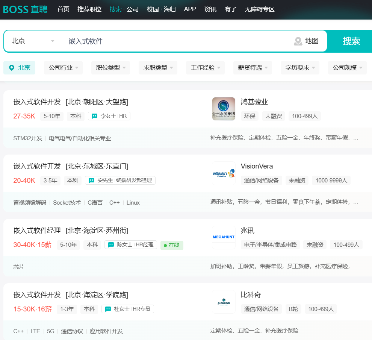This screenshot has height=340, width=372.
Task: Expand the 公司行业 filter
Action: coord(64,68)
